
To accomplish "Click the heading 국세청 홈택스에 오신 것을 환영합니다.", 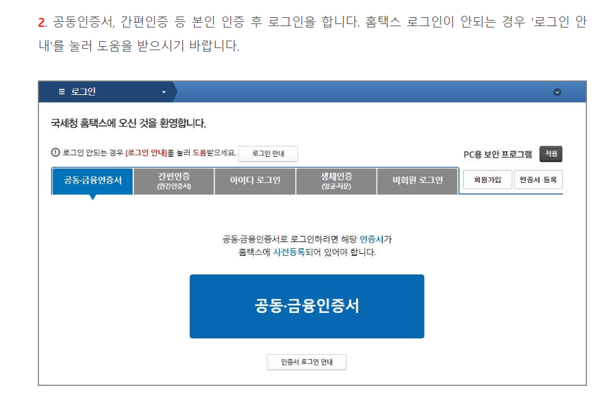I will coord(129,124).
